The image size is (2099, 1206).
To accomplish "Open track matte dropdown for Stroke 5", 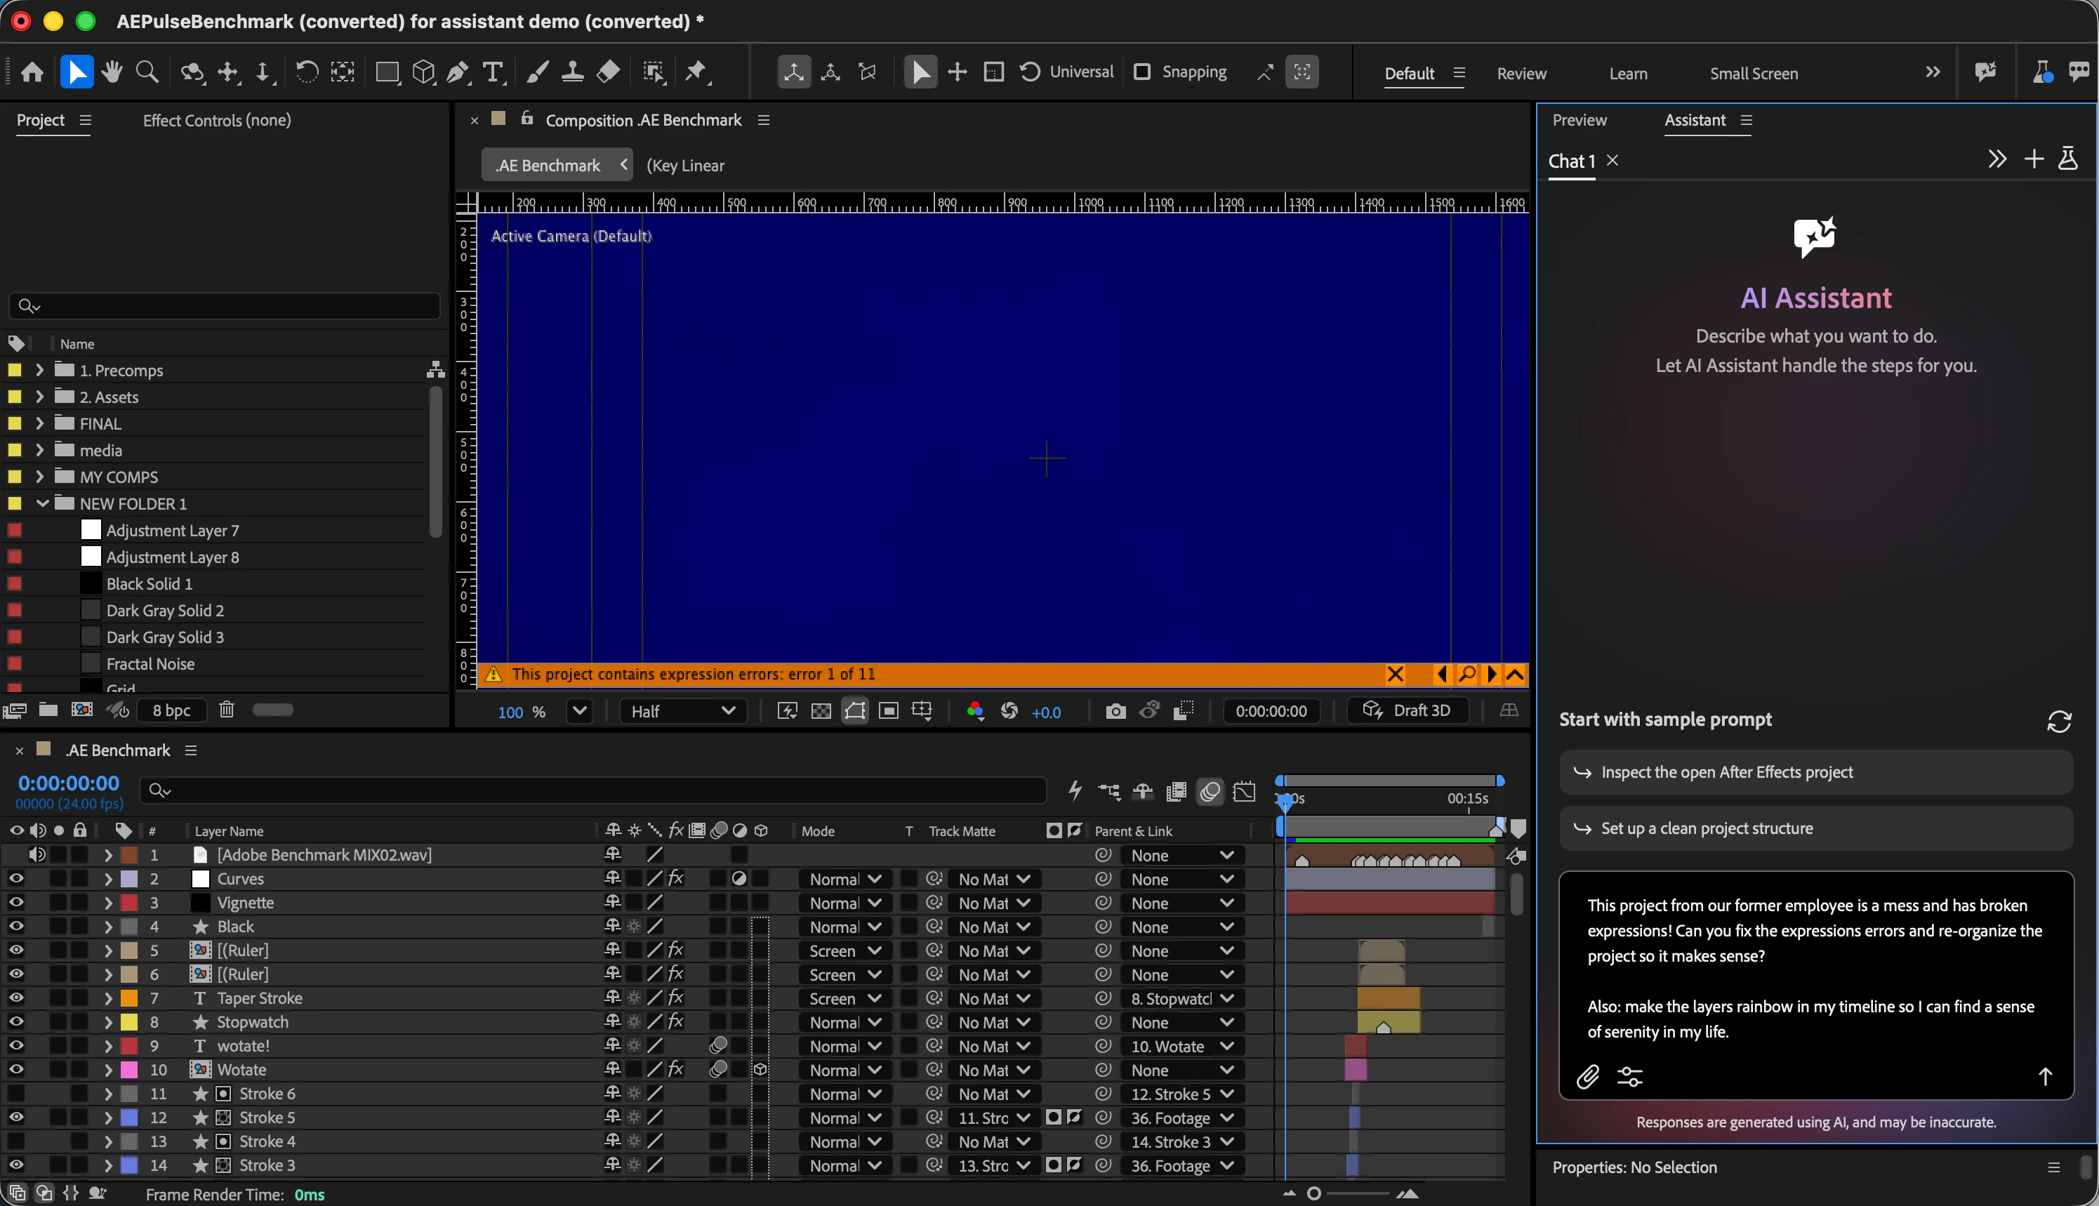I will coord(993,1118).
